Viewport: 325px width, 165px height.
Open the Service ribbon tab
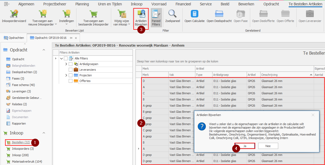pos(206,4)
